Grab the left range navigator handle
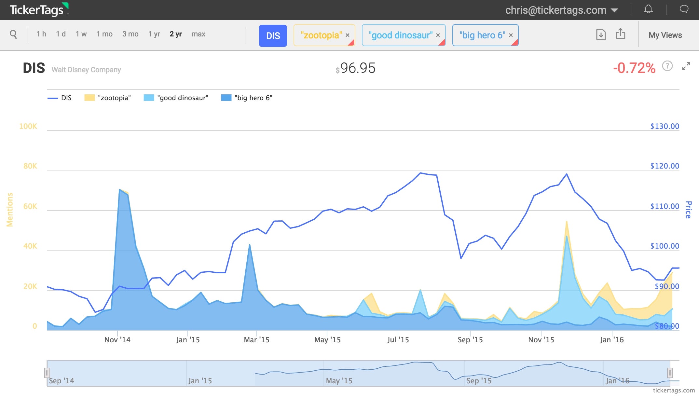This screenshot has width=699, height=397. click(47, 373)
